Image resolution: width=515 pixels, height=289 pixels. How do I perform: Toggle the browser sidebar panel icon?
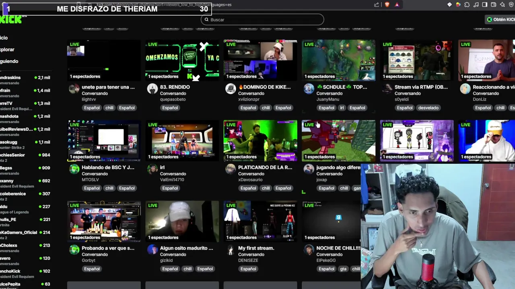tap(485, 5)
